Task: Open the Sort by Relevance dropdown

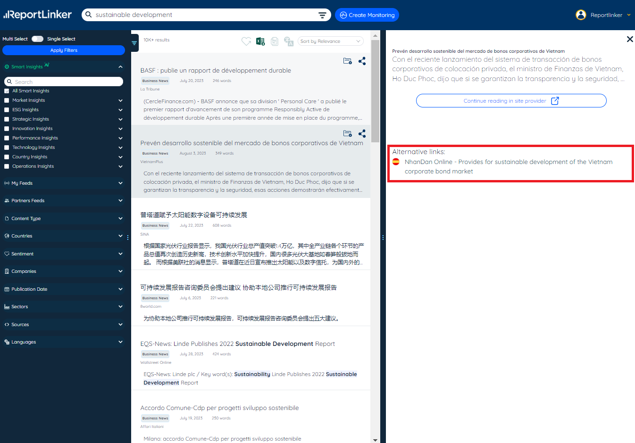Action: click(x=331, y=41)
